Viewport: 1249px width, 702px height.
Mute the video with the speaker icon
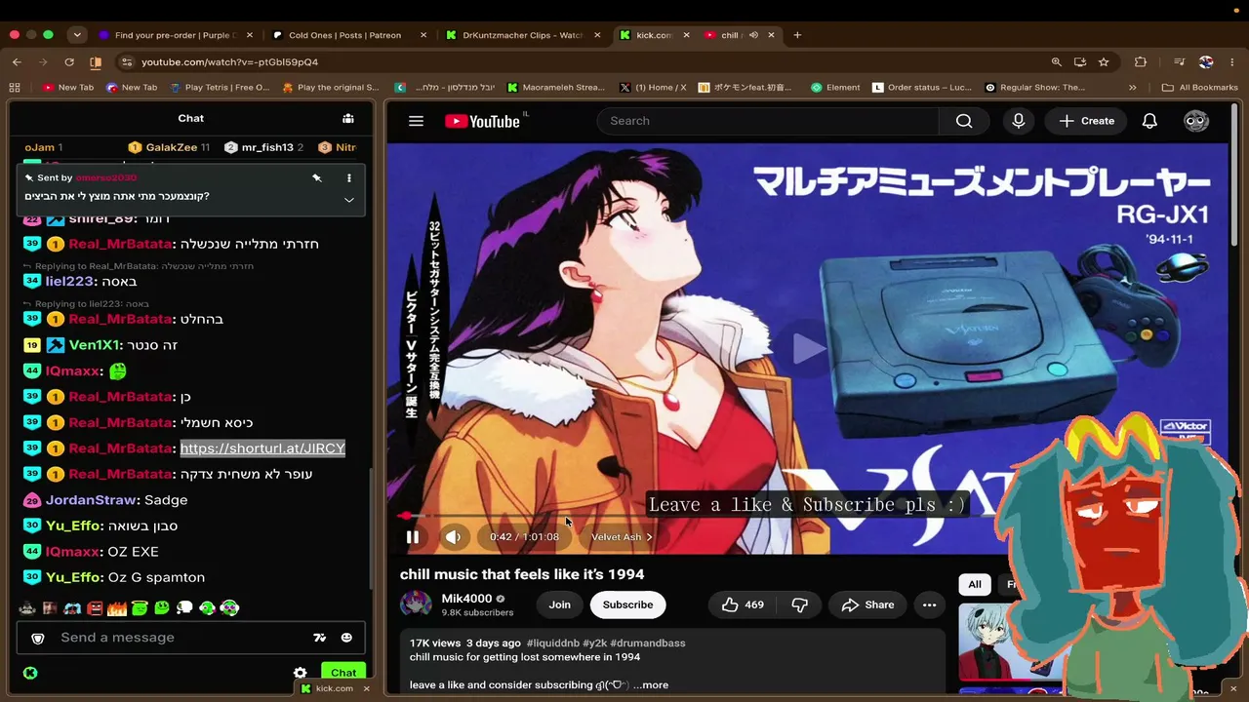(453, 537)
